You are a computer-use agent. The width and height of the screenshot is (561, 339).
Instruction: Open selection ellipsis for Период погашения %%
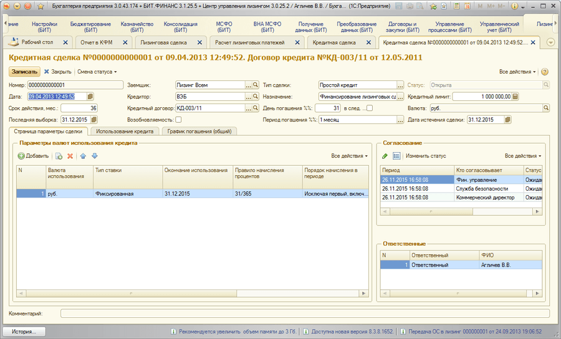click(x=400, y=120)
